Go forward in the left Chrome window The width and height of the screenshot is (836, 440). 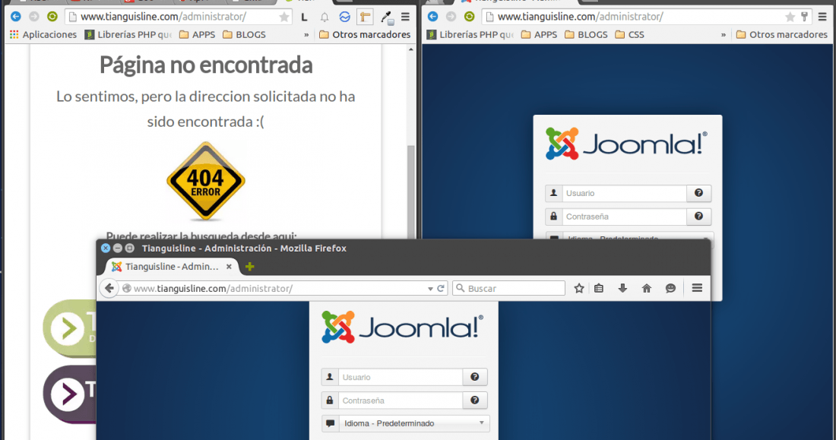click(33, 17)
